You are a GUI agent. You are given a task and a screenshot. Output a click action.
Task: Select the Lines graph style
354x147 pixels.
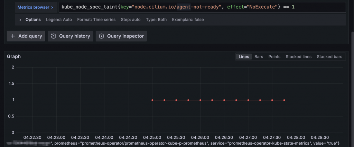coord(244,57)
